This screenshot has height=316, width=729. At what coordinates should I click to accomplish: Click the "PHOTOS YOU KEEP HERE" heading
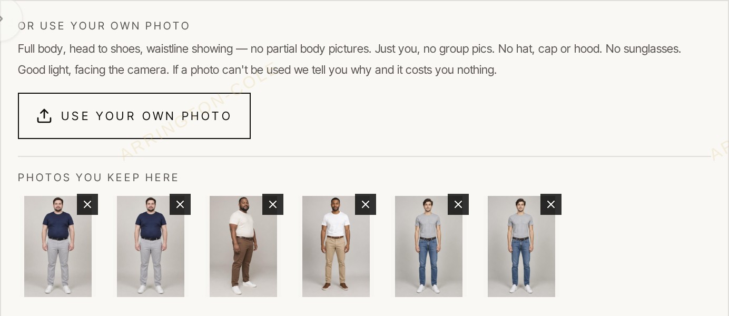coord(98,177)
